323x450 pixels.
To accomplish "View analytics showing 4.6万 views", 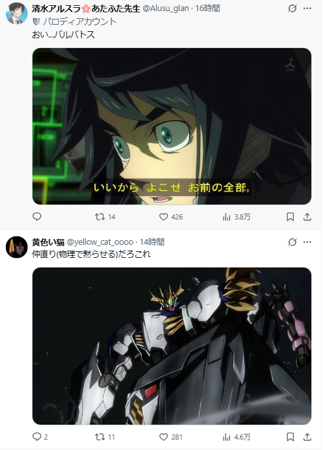I will point(237,437).
